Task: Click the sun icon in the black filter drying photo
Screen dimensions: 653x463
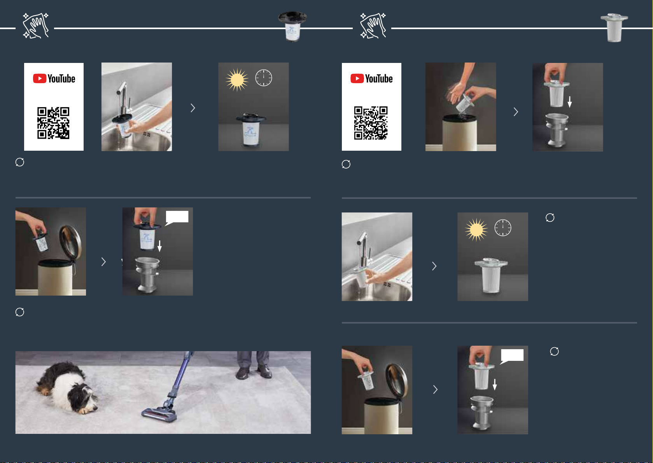Action: point(237,80)
